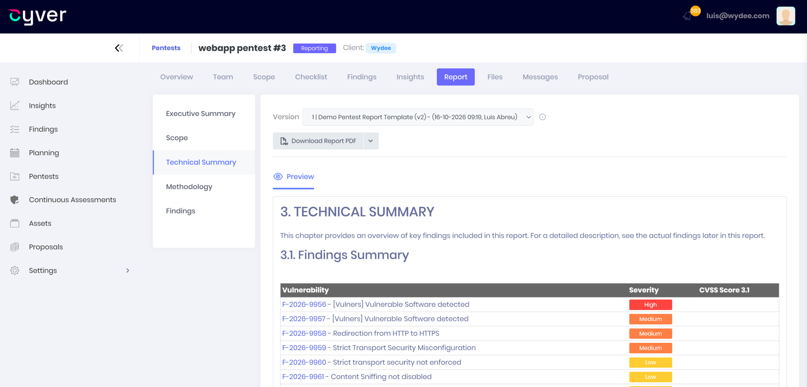The height and width of the screenshot is (387, 807).
Task: Expand the Settings submenu arrow
Action: [x=128, y=271]
